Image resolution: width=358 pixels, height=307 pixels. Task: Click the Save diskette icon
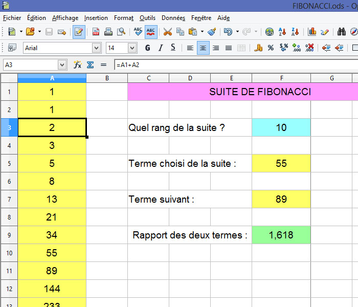[x=49, y=32]
